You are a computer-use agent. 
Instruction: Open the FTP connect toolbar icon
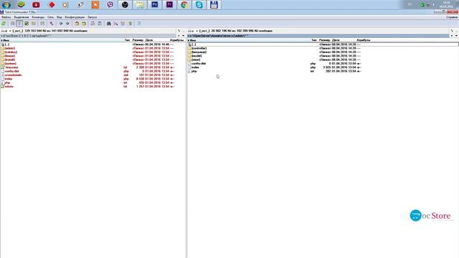pos(93,24)
